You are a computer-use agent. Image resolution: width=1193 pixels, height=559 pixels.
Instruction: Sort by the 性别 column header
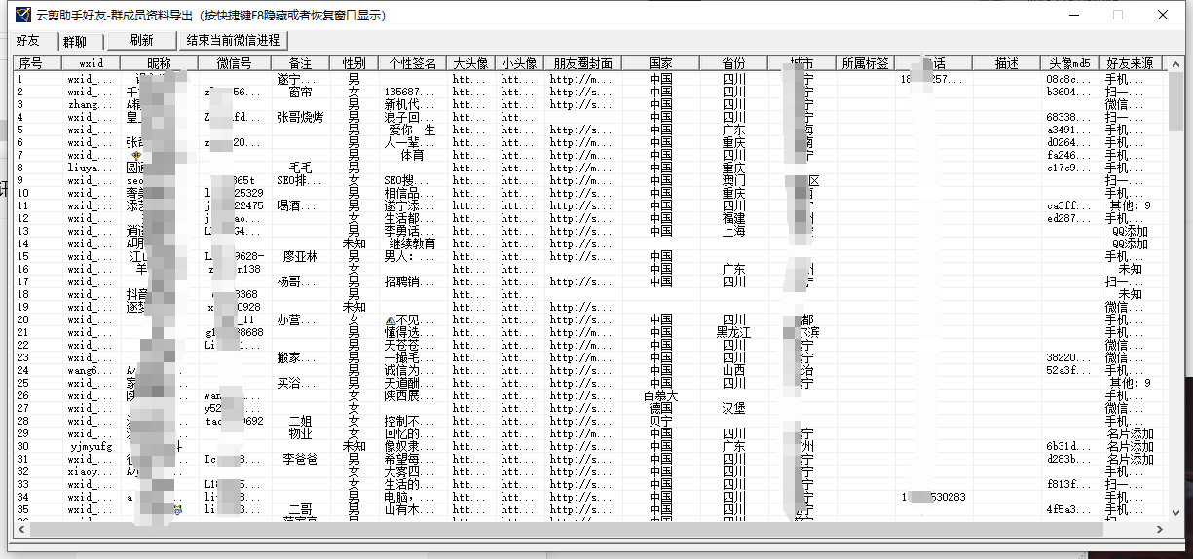coord(354,63)
